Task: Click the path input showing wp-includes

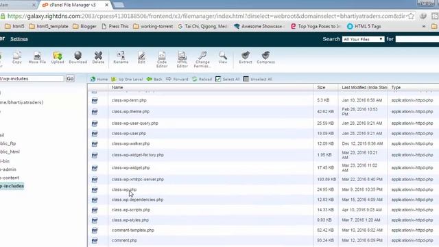Action: [32, 79]
